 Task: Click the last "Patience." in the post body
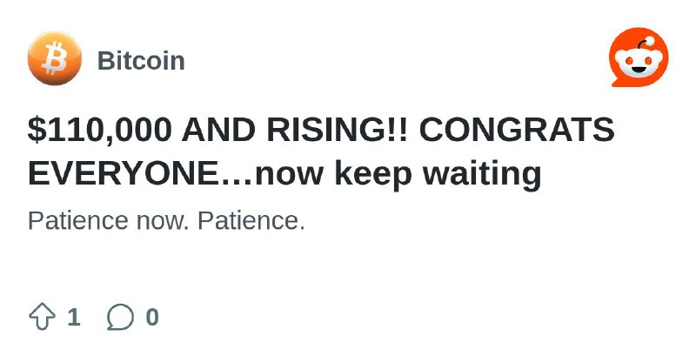pyautogui.click(x=251, y=220)
